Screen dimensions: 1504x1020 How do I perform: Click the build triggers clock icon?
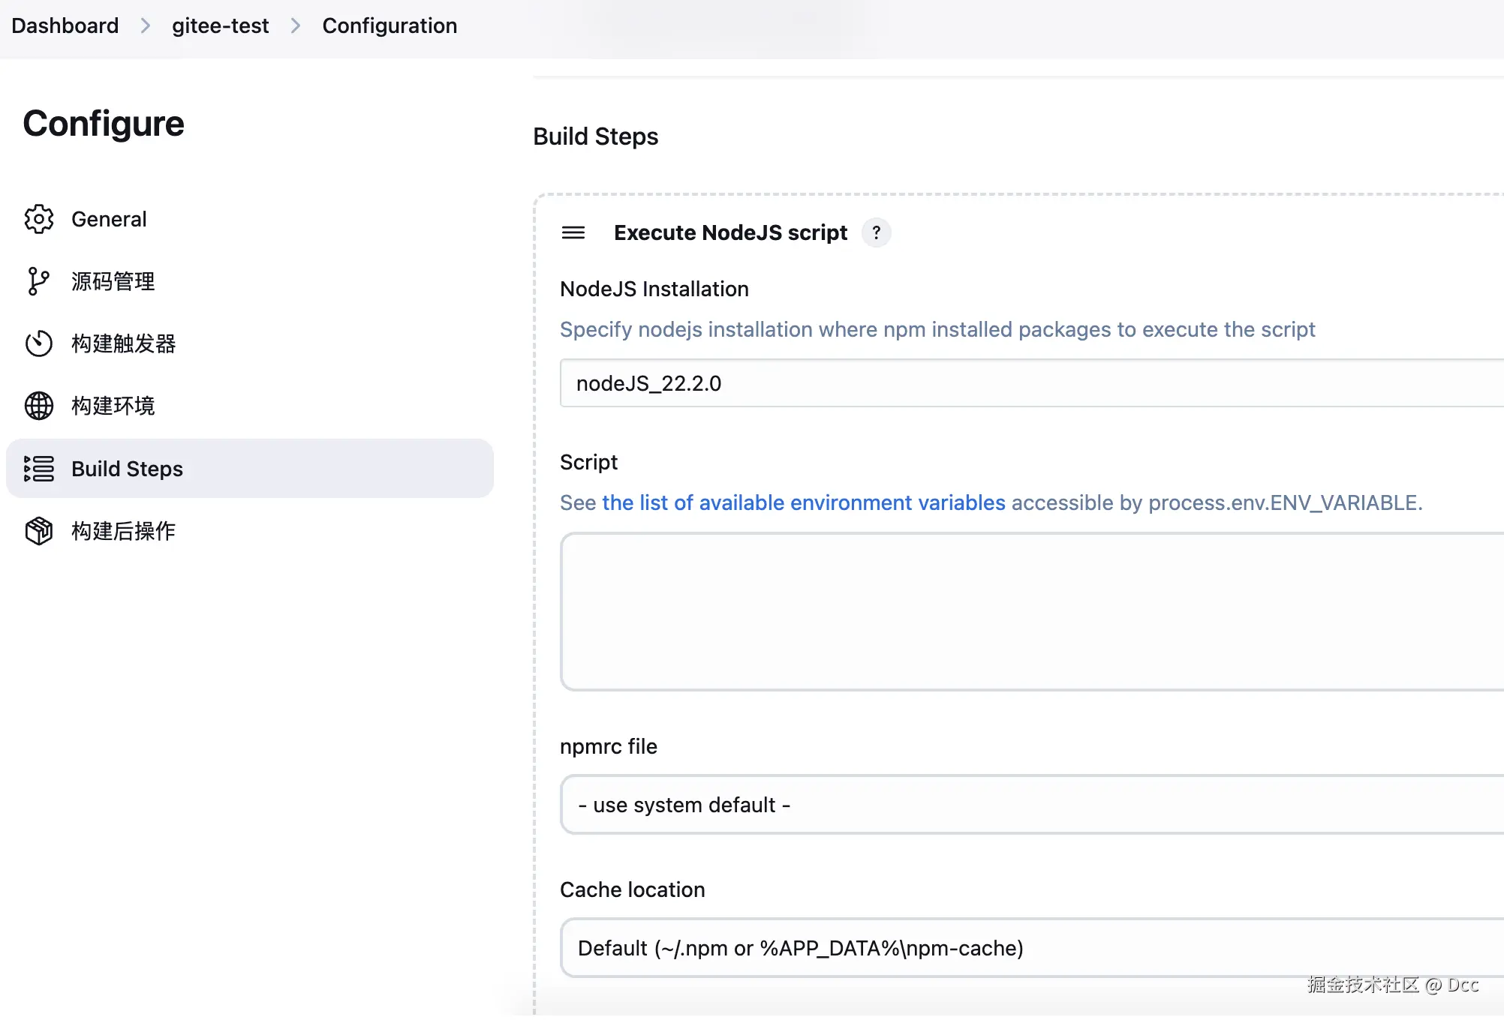pyautogui.click(x=39, y=343)
